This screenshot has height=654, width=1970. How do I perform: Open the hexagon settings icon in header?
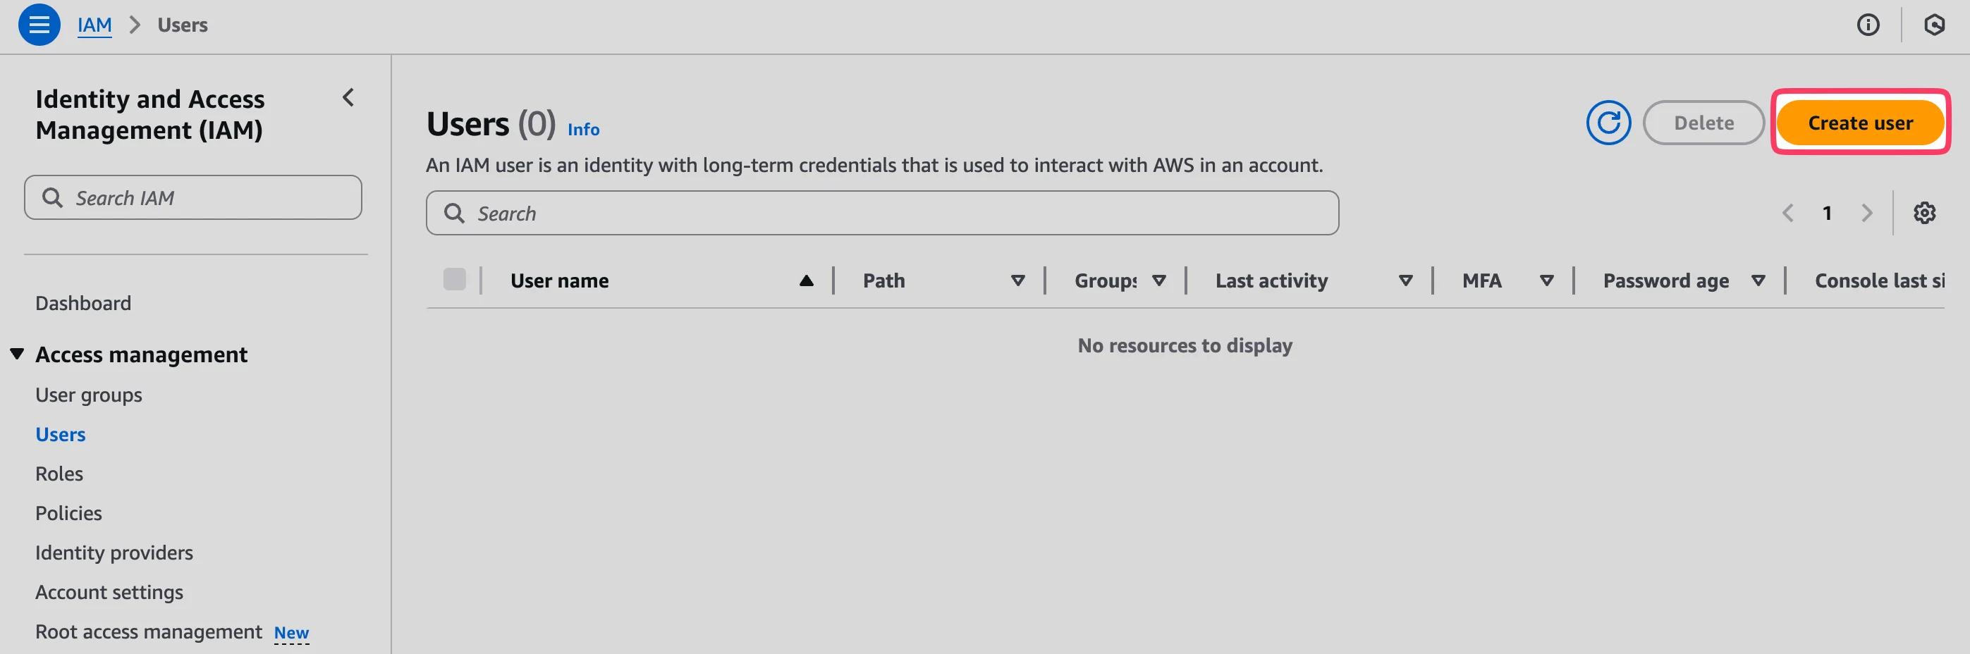pyautogui.click(x=1934, y=25)
